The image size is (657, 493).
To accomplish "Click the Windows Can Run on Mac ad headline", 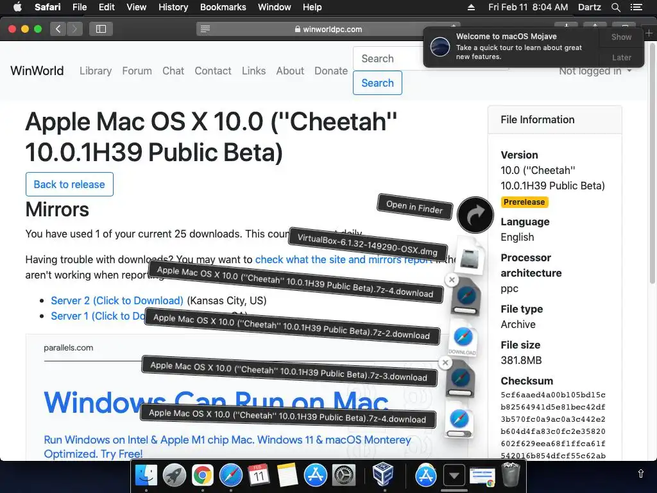I will (216, 402).
